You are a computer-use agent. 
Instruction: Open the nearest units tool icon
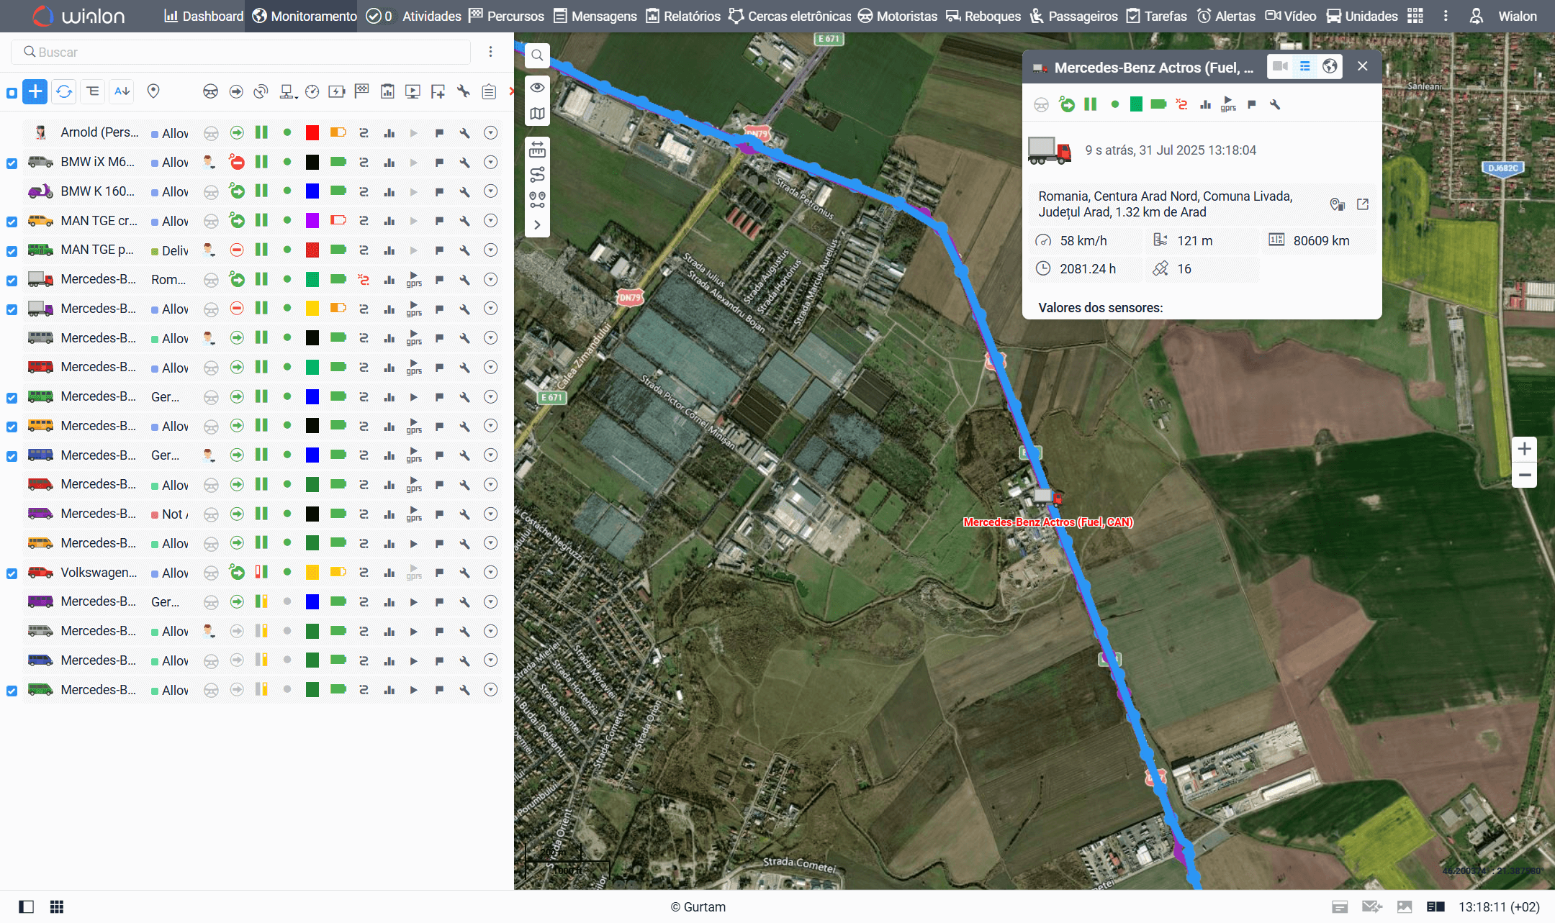coord(537,199)
